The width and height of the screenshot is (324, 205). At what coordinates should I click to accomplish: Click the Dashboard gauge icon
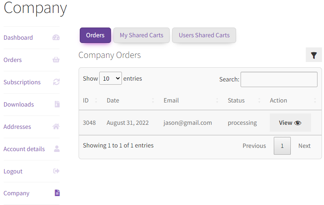pyautogui.click(x=56, y=37)
